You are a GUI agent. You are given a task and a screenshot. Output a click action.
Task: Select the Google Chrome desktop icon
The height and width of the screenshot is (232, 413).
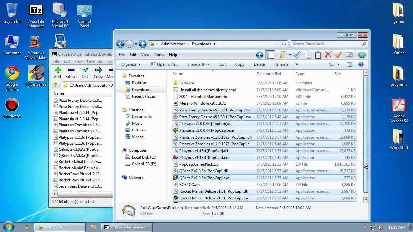coord(12,79)
